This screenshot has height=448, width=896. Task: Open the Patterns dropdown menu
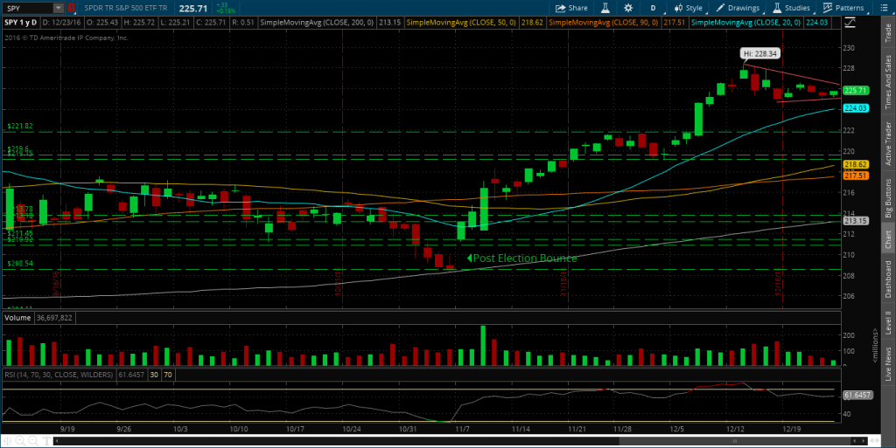point(843,8)
